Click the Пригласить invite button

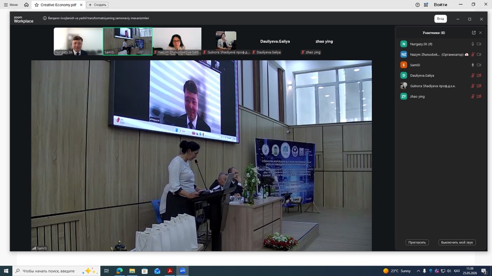coord(417,242)
